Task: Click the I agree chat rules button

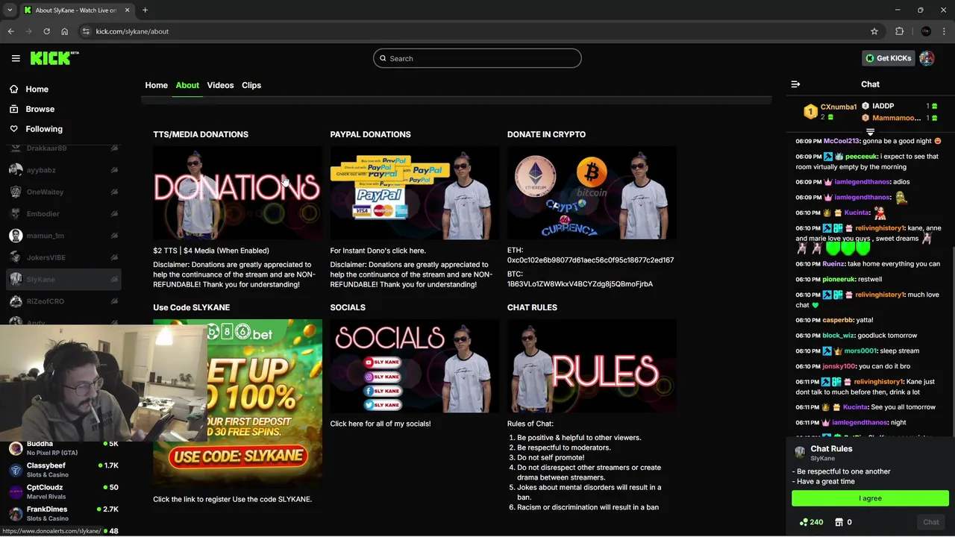Action: (870, 498)
